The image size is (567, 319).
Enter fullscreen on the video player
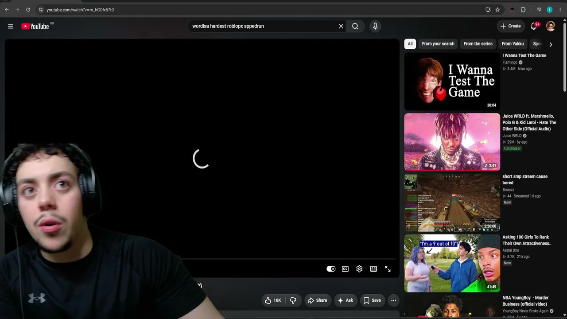tap(388, 269)
